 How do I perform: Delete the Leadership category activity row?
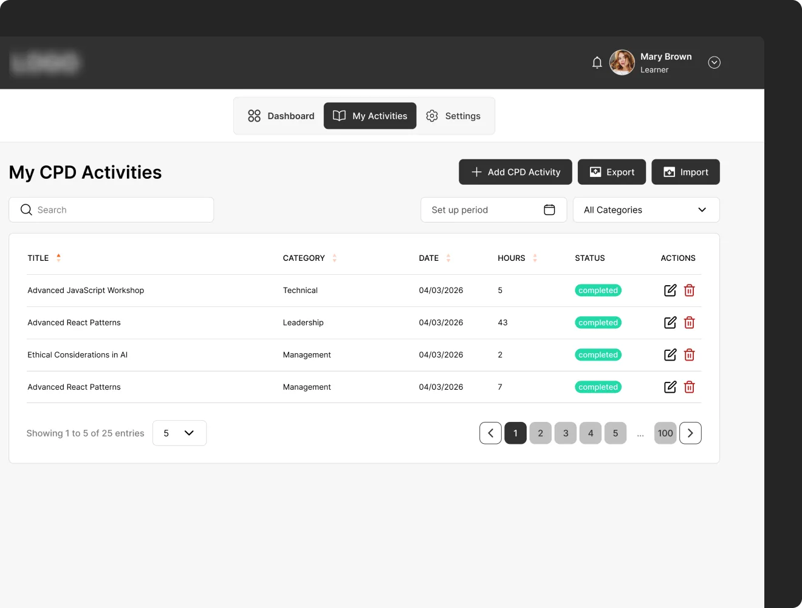click(689, 323)
